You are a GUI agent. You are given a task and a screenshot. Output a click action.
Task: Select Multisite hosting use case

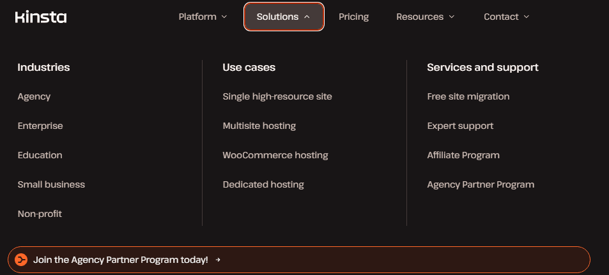(259, 126)
